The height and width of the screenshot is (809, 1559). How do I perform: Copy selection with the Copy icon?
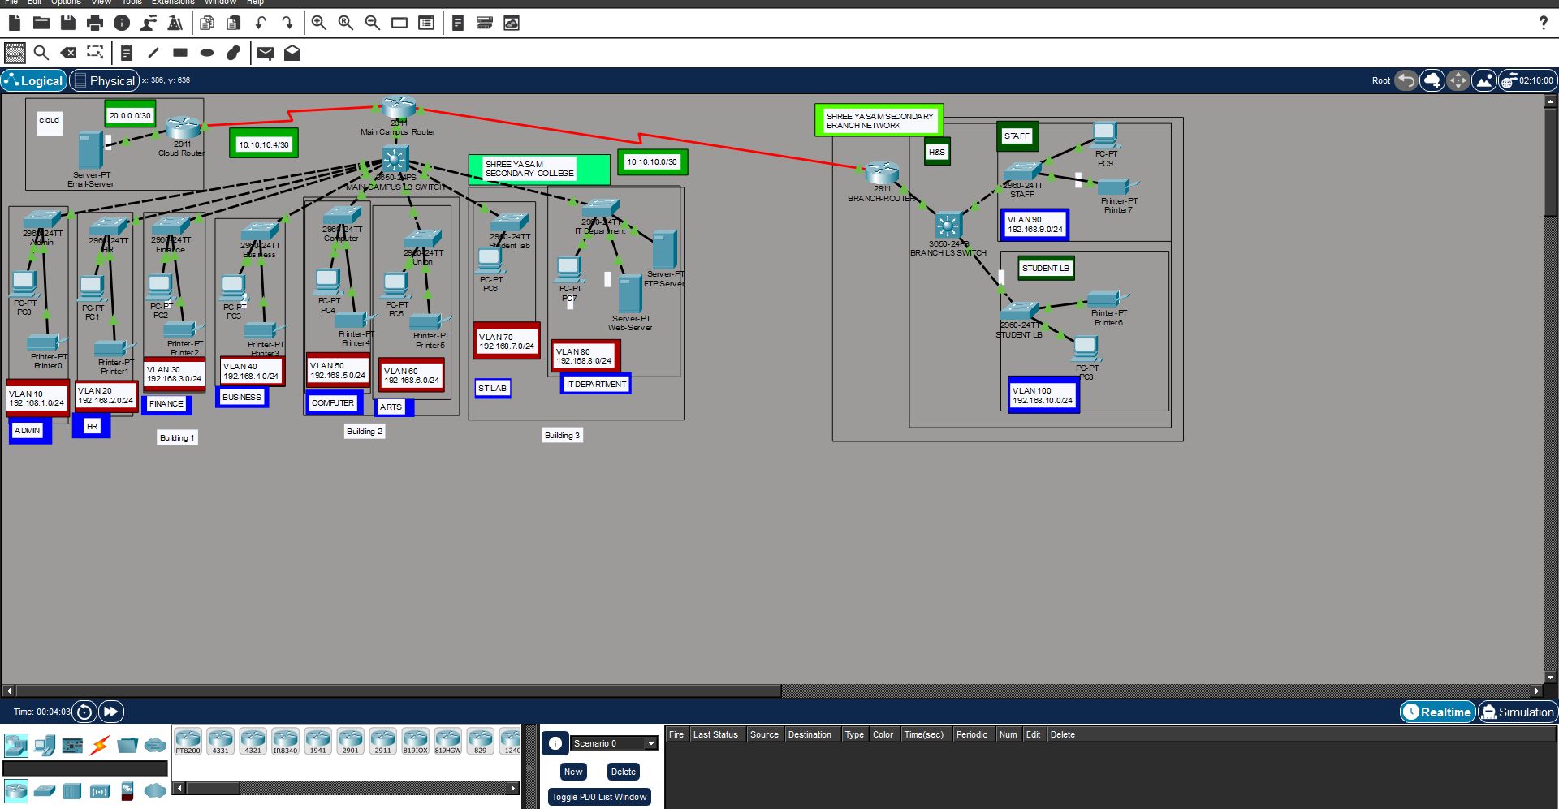(207, 23)
